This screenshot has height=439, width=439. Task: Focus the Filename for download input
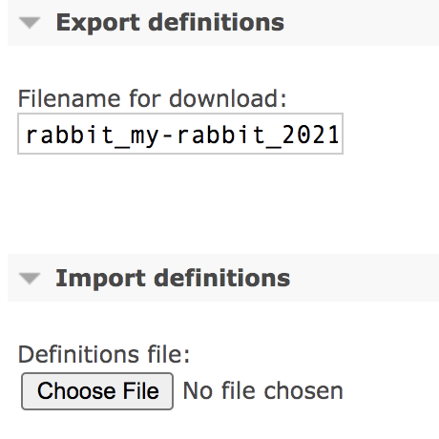point(180,134)
